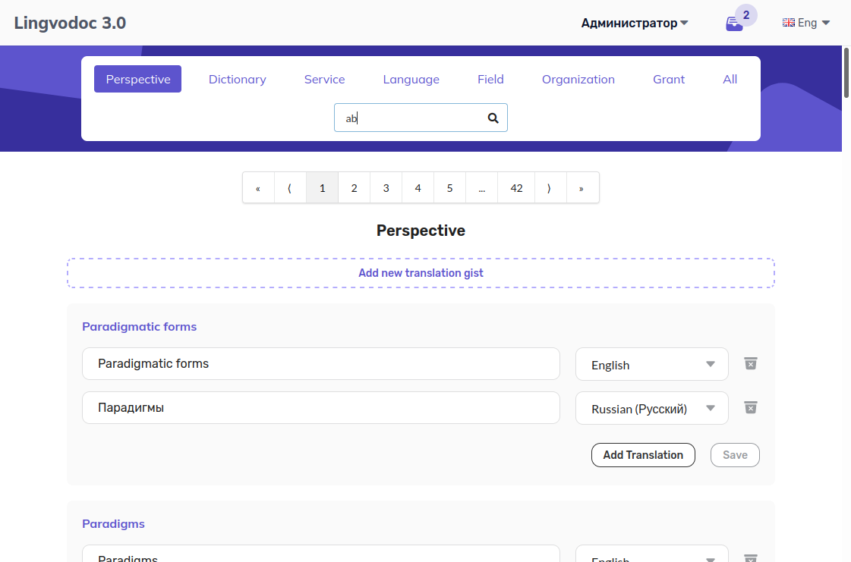The height and width of the screenshot is (562, 851).
Task: Click the trash icon next to English in Paradigmatic forms
Action: coord(750,363)
